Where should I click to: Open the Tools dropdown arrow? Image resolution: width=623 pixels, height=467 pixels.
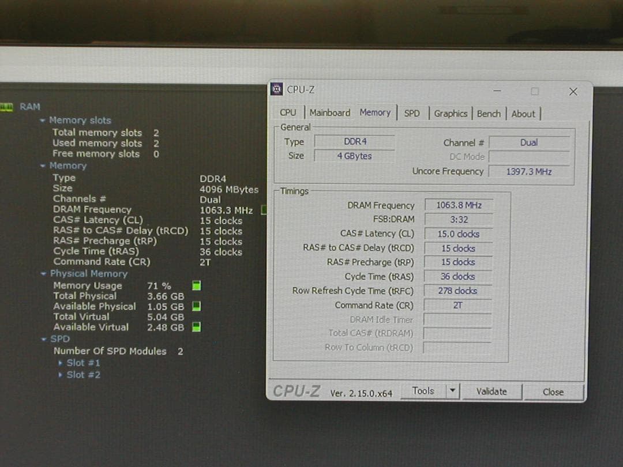[x=452, y=390]
